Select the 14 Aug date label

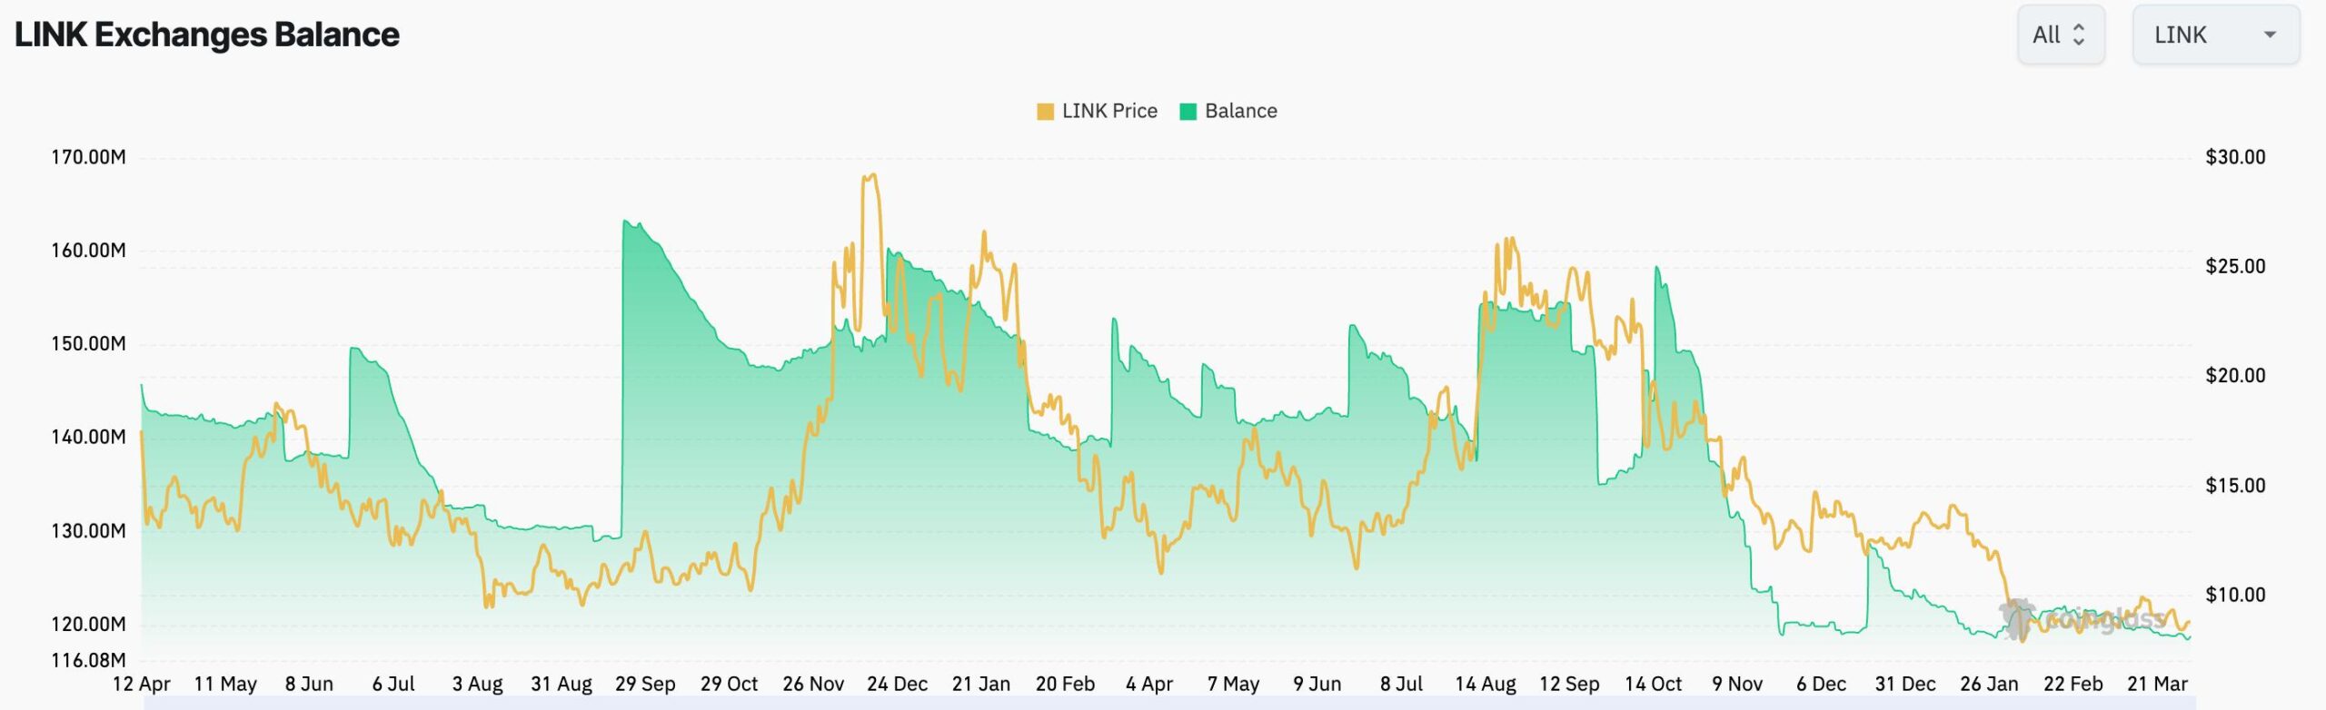[x=1486, y=684]
